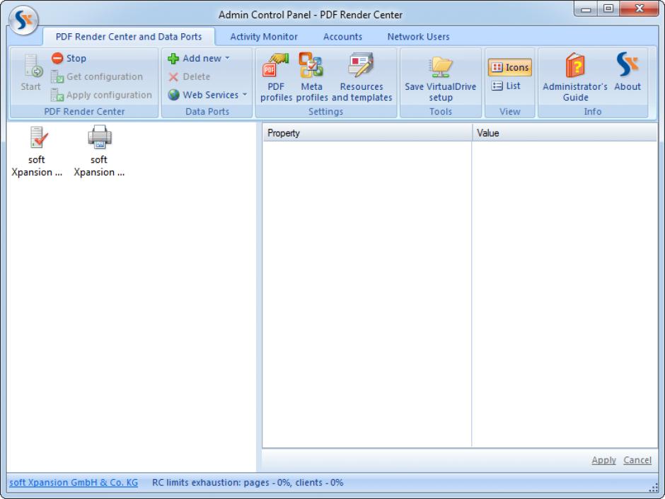The height and width of the screenshot is (499, 665).
Task: Click the soft Xpansion GmbH & Co. KG link
Action: point(74,483)
